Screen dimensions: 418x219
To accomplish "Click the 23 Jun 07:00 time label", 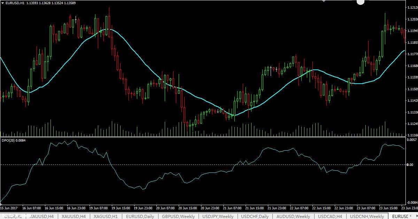I will pos(367,208).
